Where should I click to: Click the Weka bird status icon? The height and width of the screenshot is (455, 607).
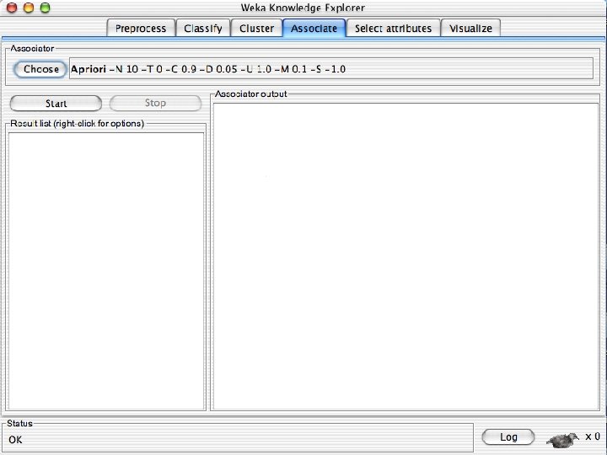tap(562, 439)
